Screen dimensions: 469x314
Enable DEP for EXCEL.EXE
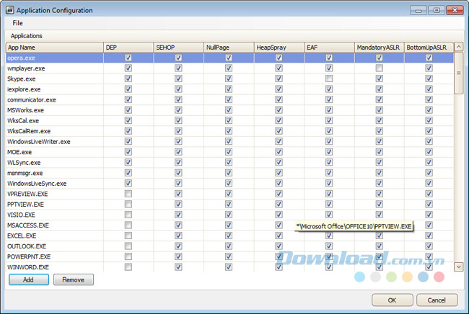[128, 235]
